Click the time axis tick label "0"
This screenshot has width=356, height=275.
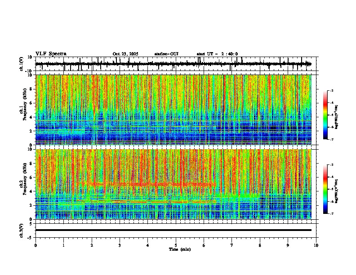[36, 245]
